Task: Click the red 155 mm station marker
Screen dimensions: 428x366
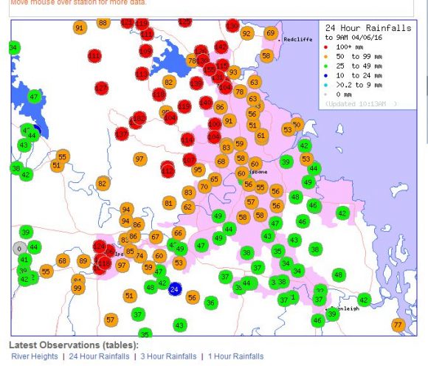Action: pos(210,69)
